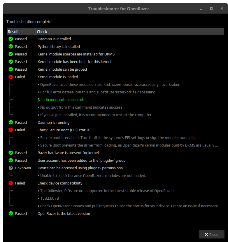Click passed icon for plugdev group row
Image resolution: width=228 pixels, height=242 pixels.
pyautogui.click(x=11, y=160)
